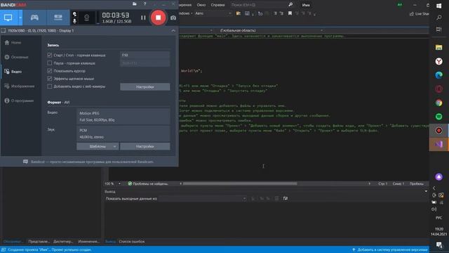Viewport: 449px width, 253px height.
Task: Select Bandicam screen recording mode
Action: click(8, 18)
